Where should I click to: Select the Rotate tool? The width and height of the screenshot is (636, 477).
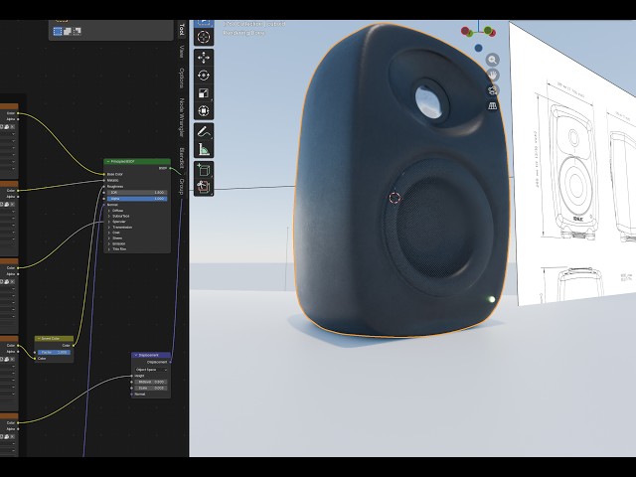[203, 76]
